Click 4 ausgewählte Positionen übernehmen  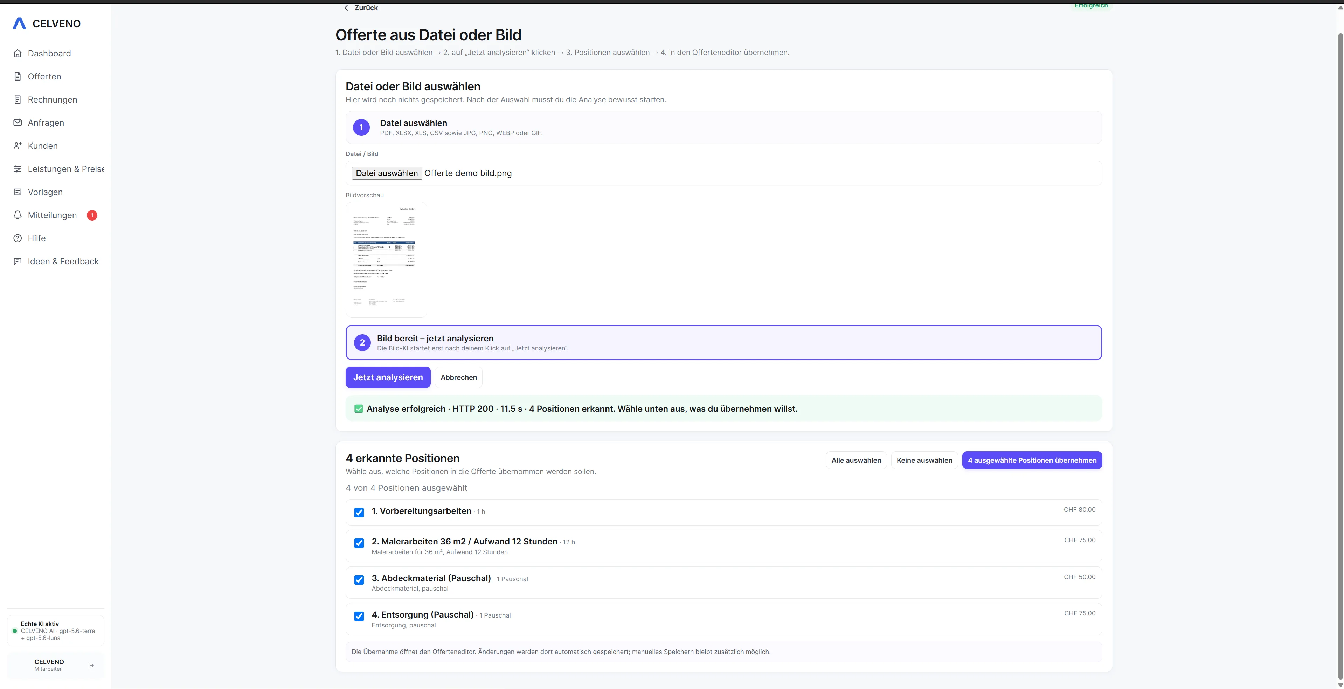click(x=1032, y=460)
